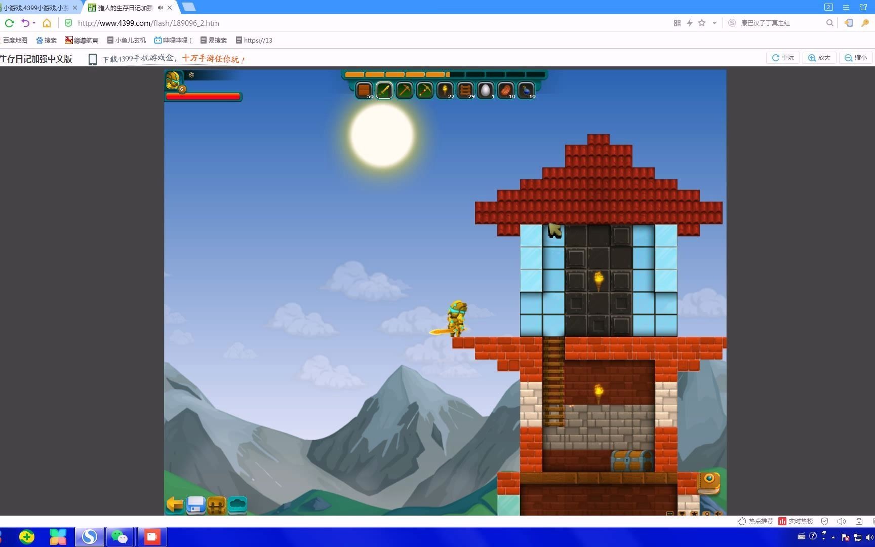Click the send-to-phone icon
The image size is (875, 547).
point(849,23)
